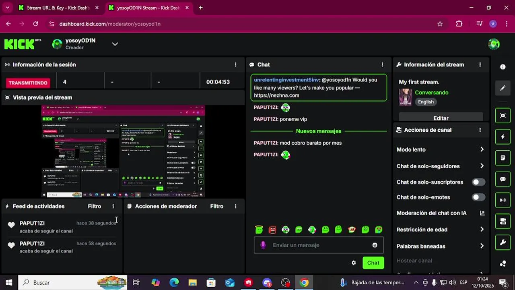Viewport: 515px width, 290px height.
Task: Open three-dot menu of Acciones de canal
Action: 480,130
